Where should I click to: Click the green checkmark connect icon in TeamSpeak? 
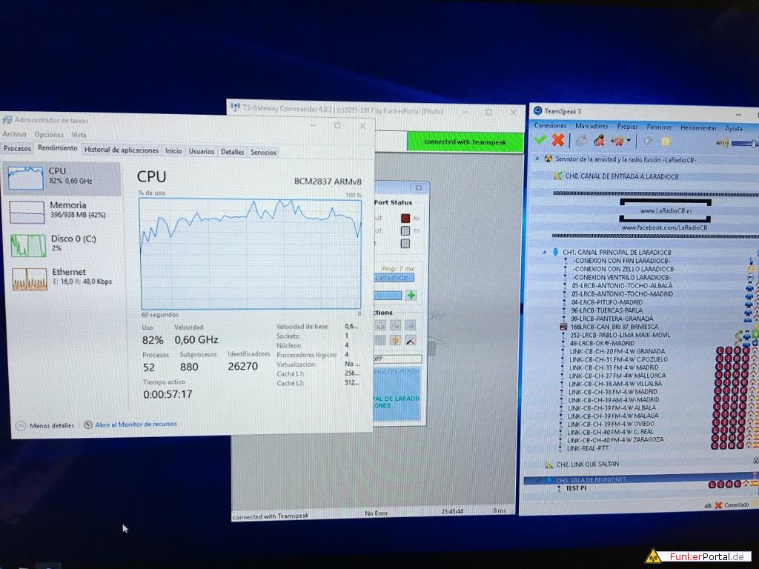(x=540, y=140)
